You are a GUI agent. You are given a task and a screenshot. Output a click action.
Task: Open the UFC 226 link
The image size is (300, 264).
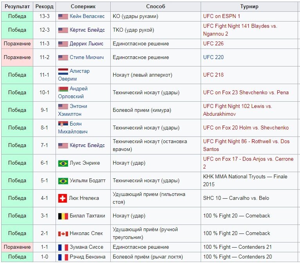213,44
